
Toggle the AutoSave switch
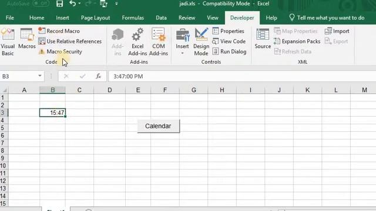pos(41,4)
